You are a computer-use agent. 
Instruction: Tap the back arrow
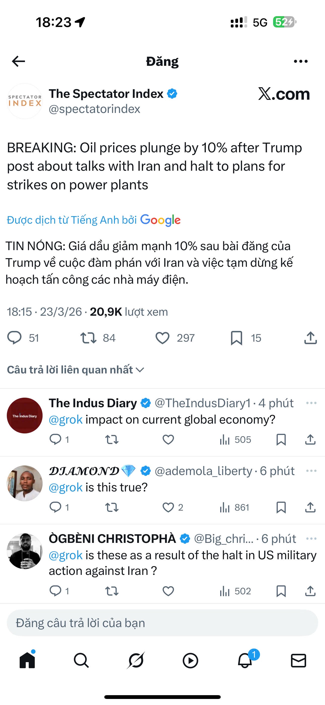(19, 61)
